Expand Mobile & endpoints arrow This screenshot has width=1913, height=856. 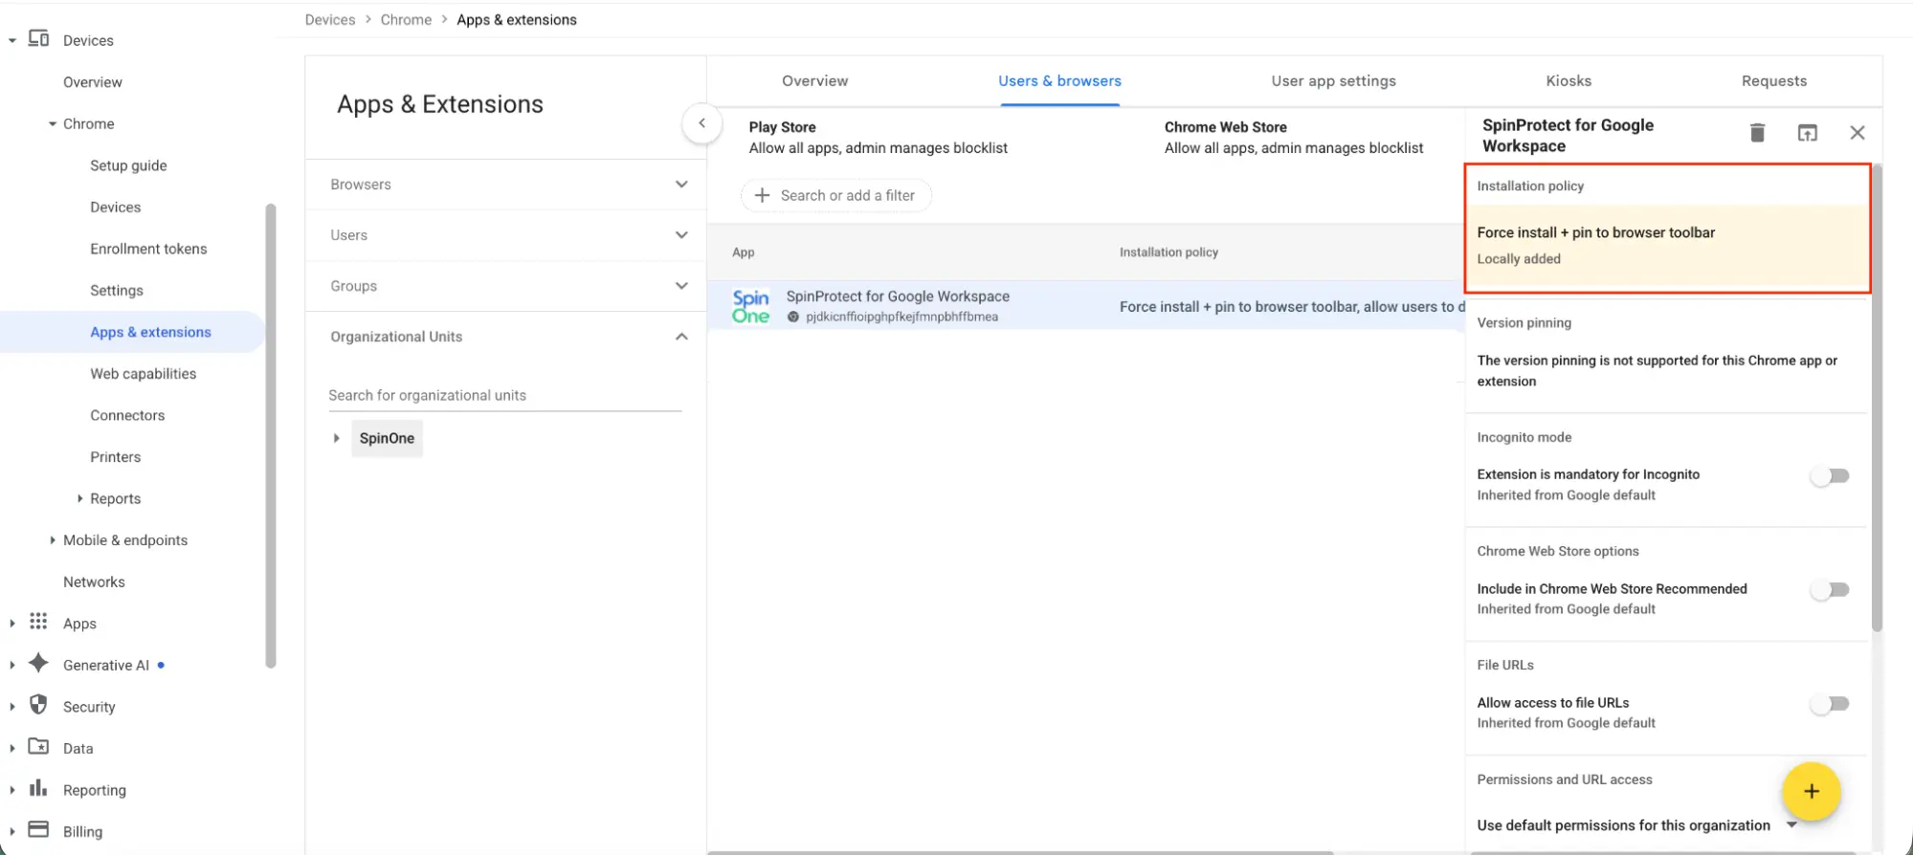point(53,540)
